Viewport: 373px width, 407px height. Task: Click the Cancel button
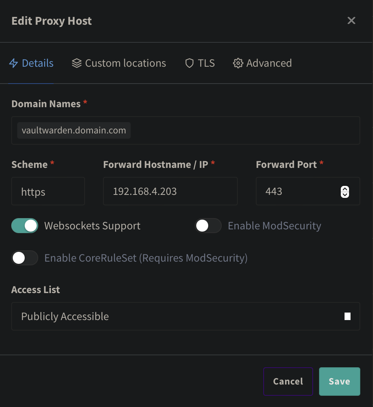[x=288, y=382]
